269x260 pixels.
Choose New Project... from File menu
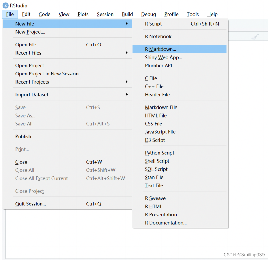pos(67,32)
